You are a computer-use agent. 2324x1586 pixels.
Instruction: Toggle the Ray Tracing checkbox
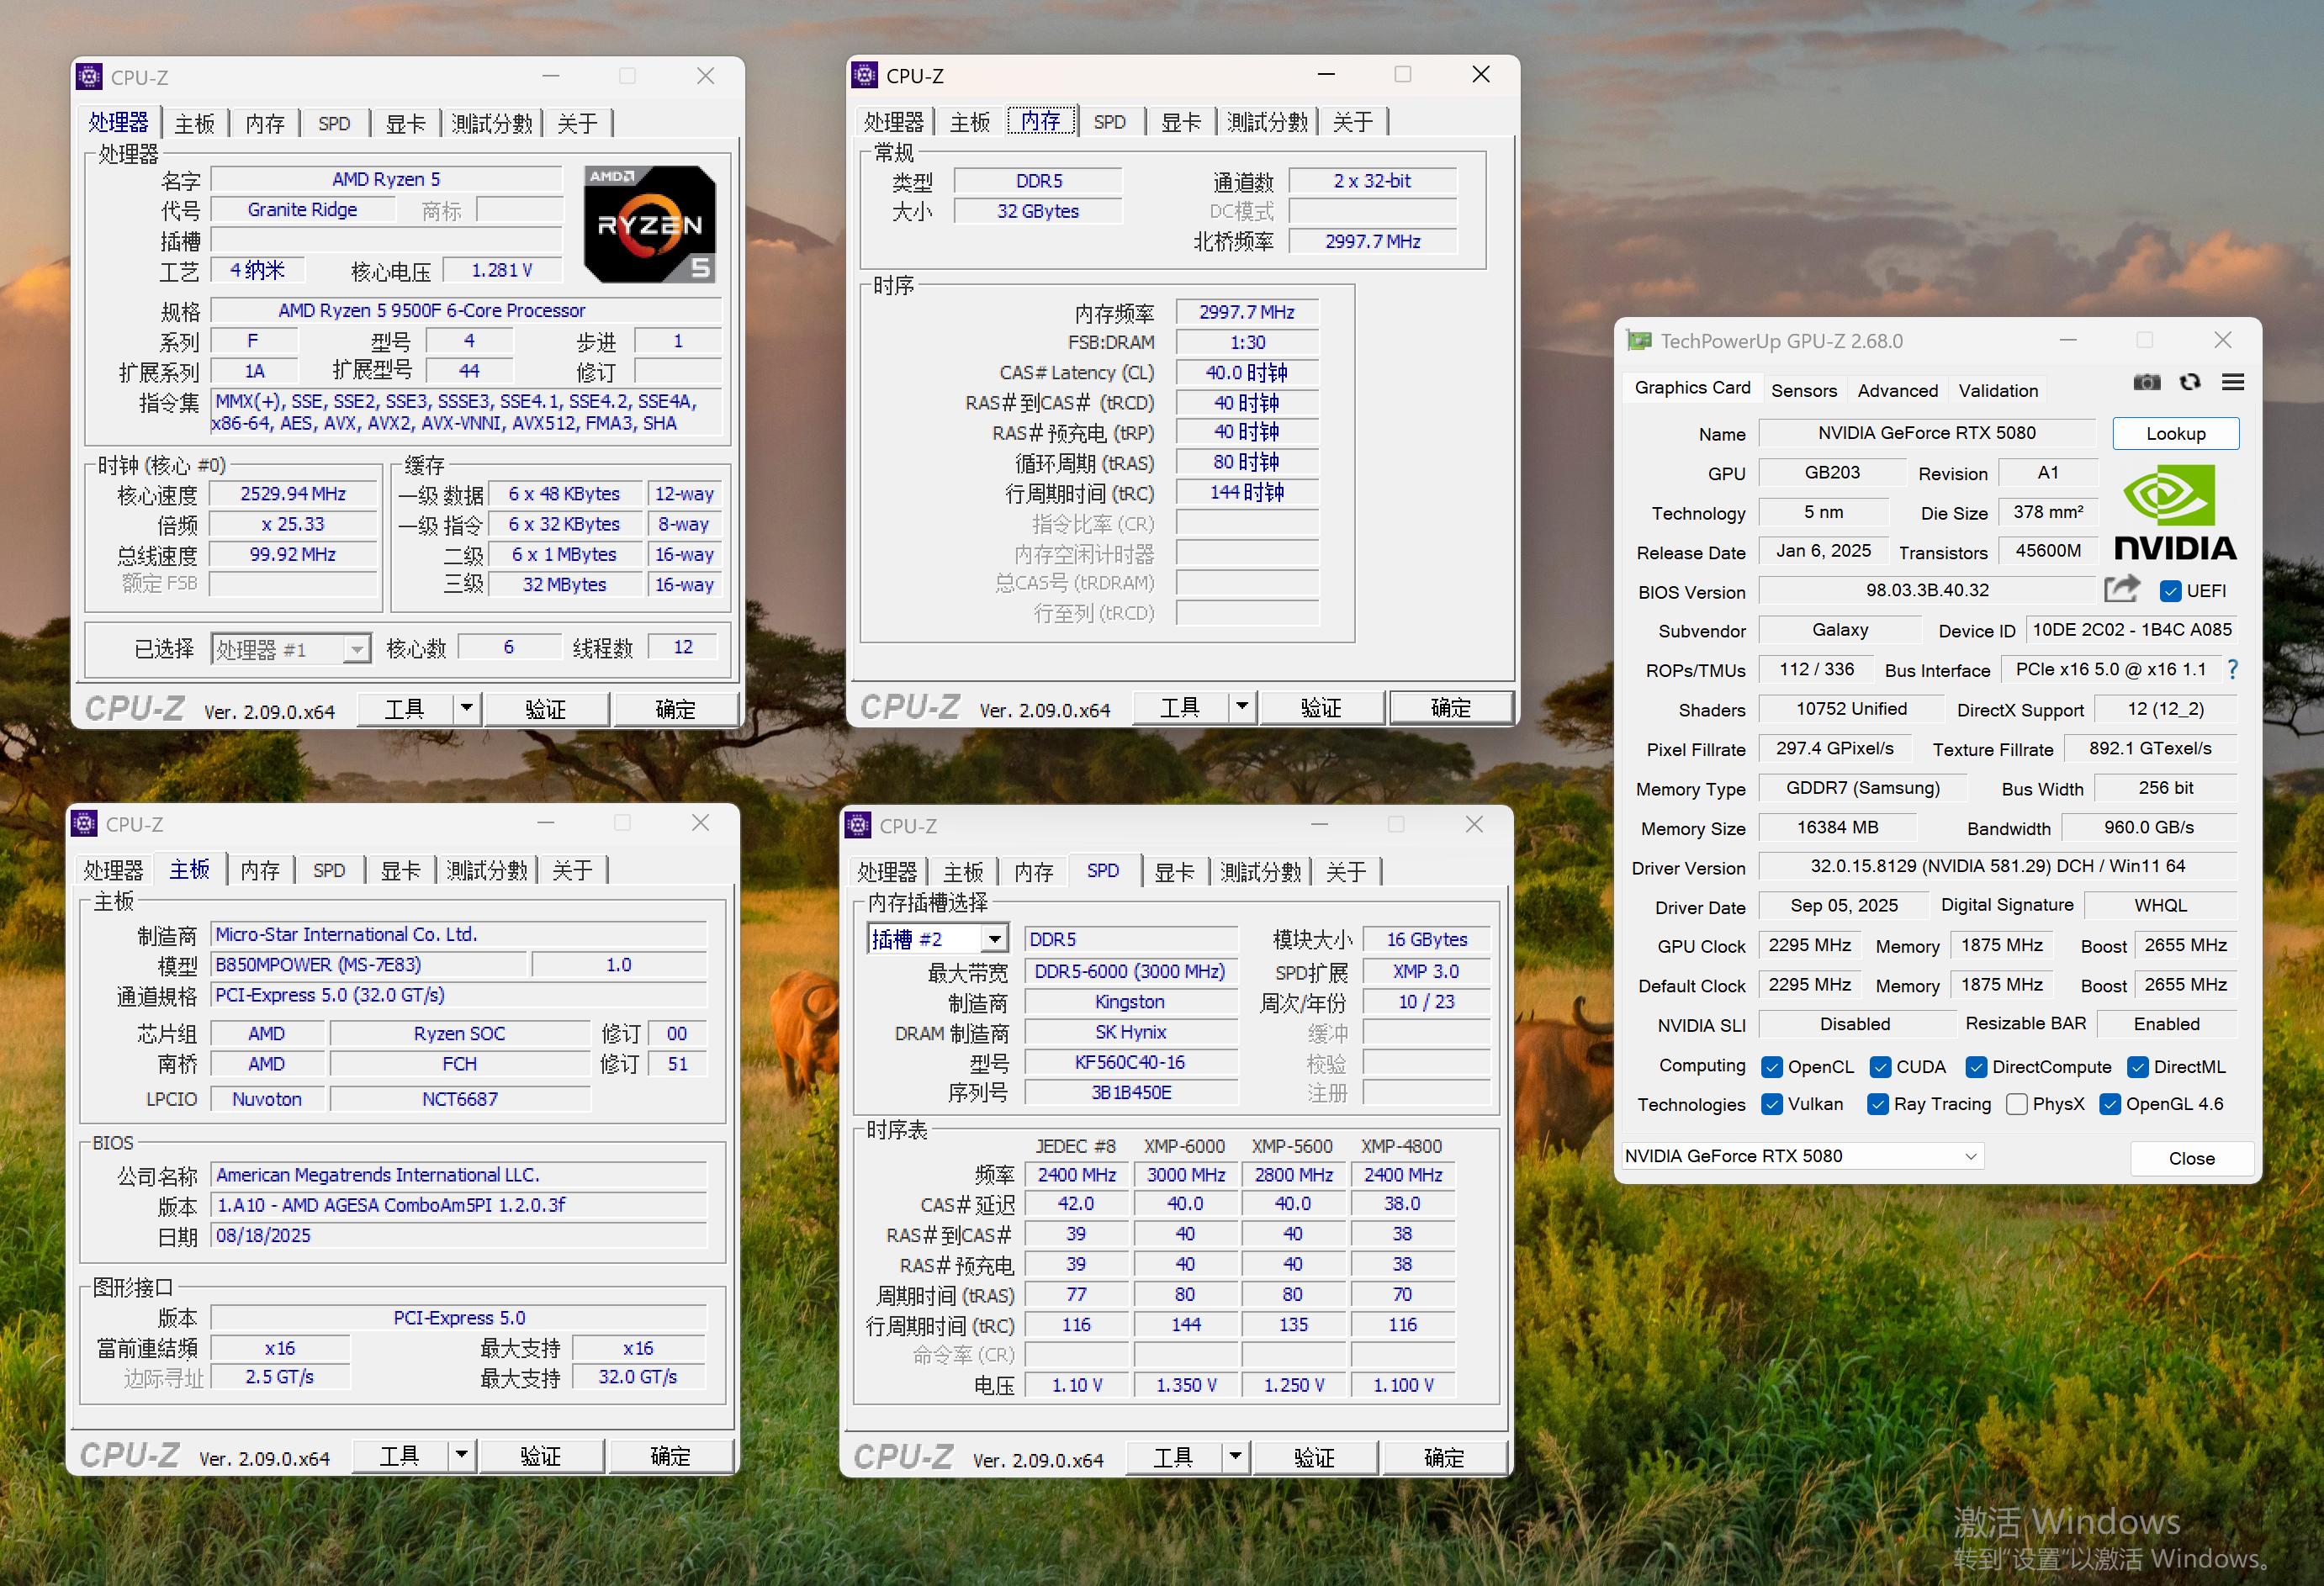pos(1877,1104)
